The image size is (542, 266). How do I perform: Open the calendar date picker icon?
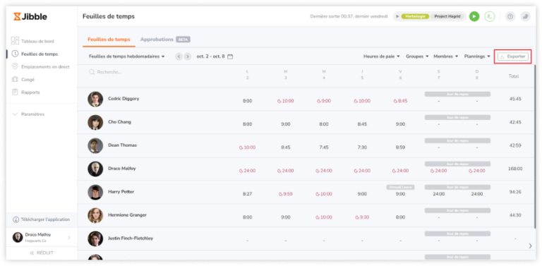click(230, 56)
